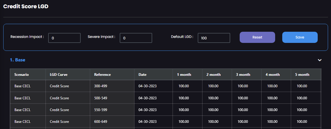Viewport: 331px width, 129px height.
Task: Edit 2 month value for 600-649 row
Action: click(x=217, y=122)
